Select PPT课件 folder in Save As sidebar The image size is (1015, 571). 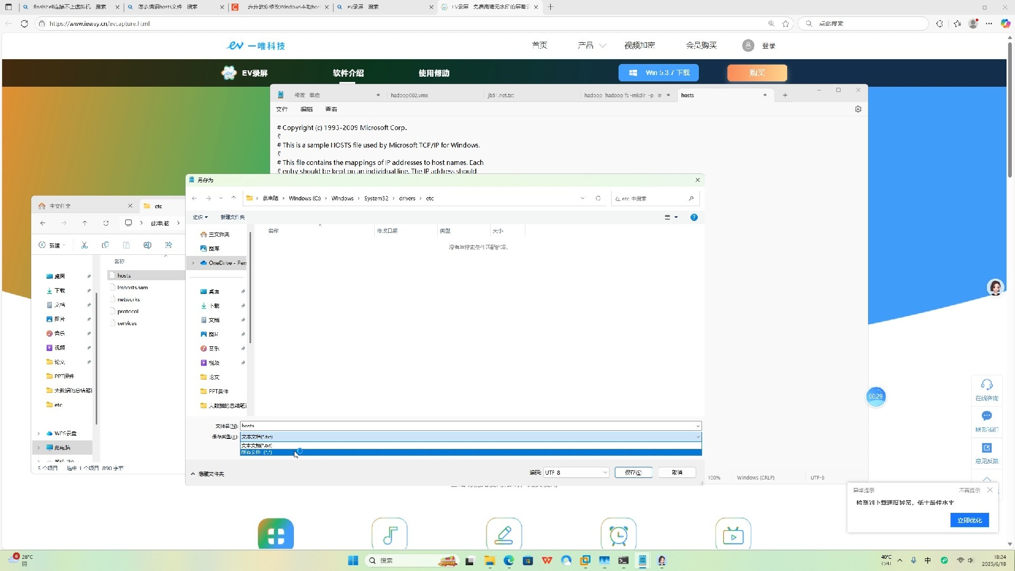click(215, 391)
